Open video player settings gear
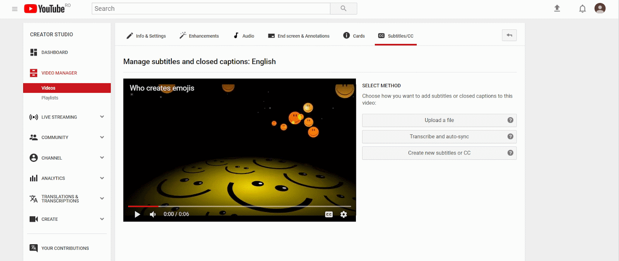This screenshot has width=619, height=261. [344, 214]
